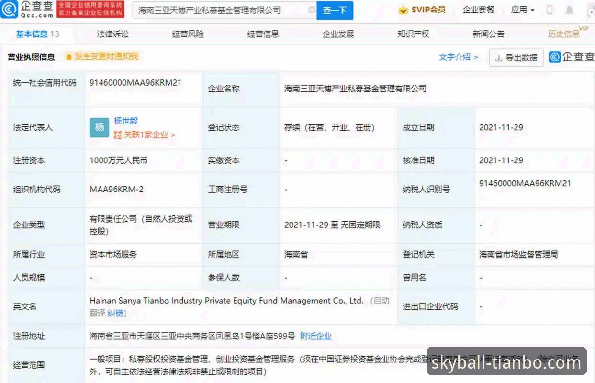Select the English company name text

point(226,301)
